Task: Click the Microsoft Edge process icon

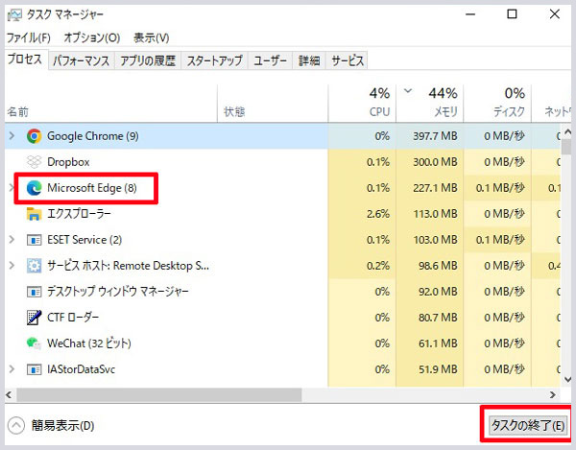Action: click(x=35, y=188)
